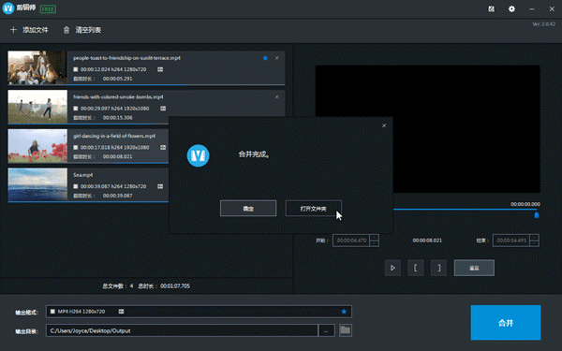Click the film icon before 00:00:39.087 h264

[x=76, y=186]
